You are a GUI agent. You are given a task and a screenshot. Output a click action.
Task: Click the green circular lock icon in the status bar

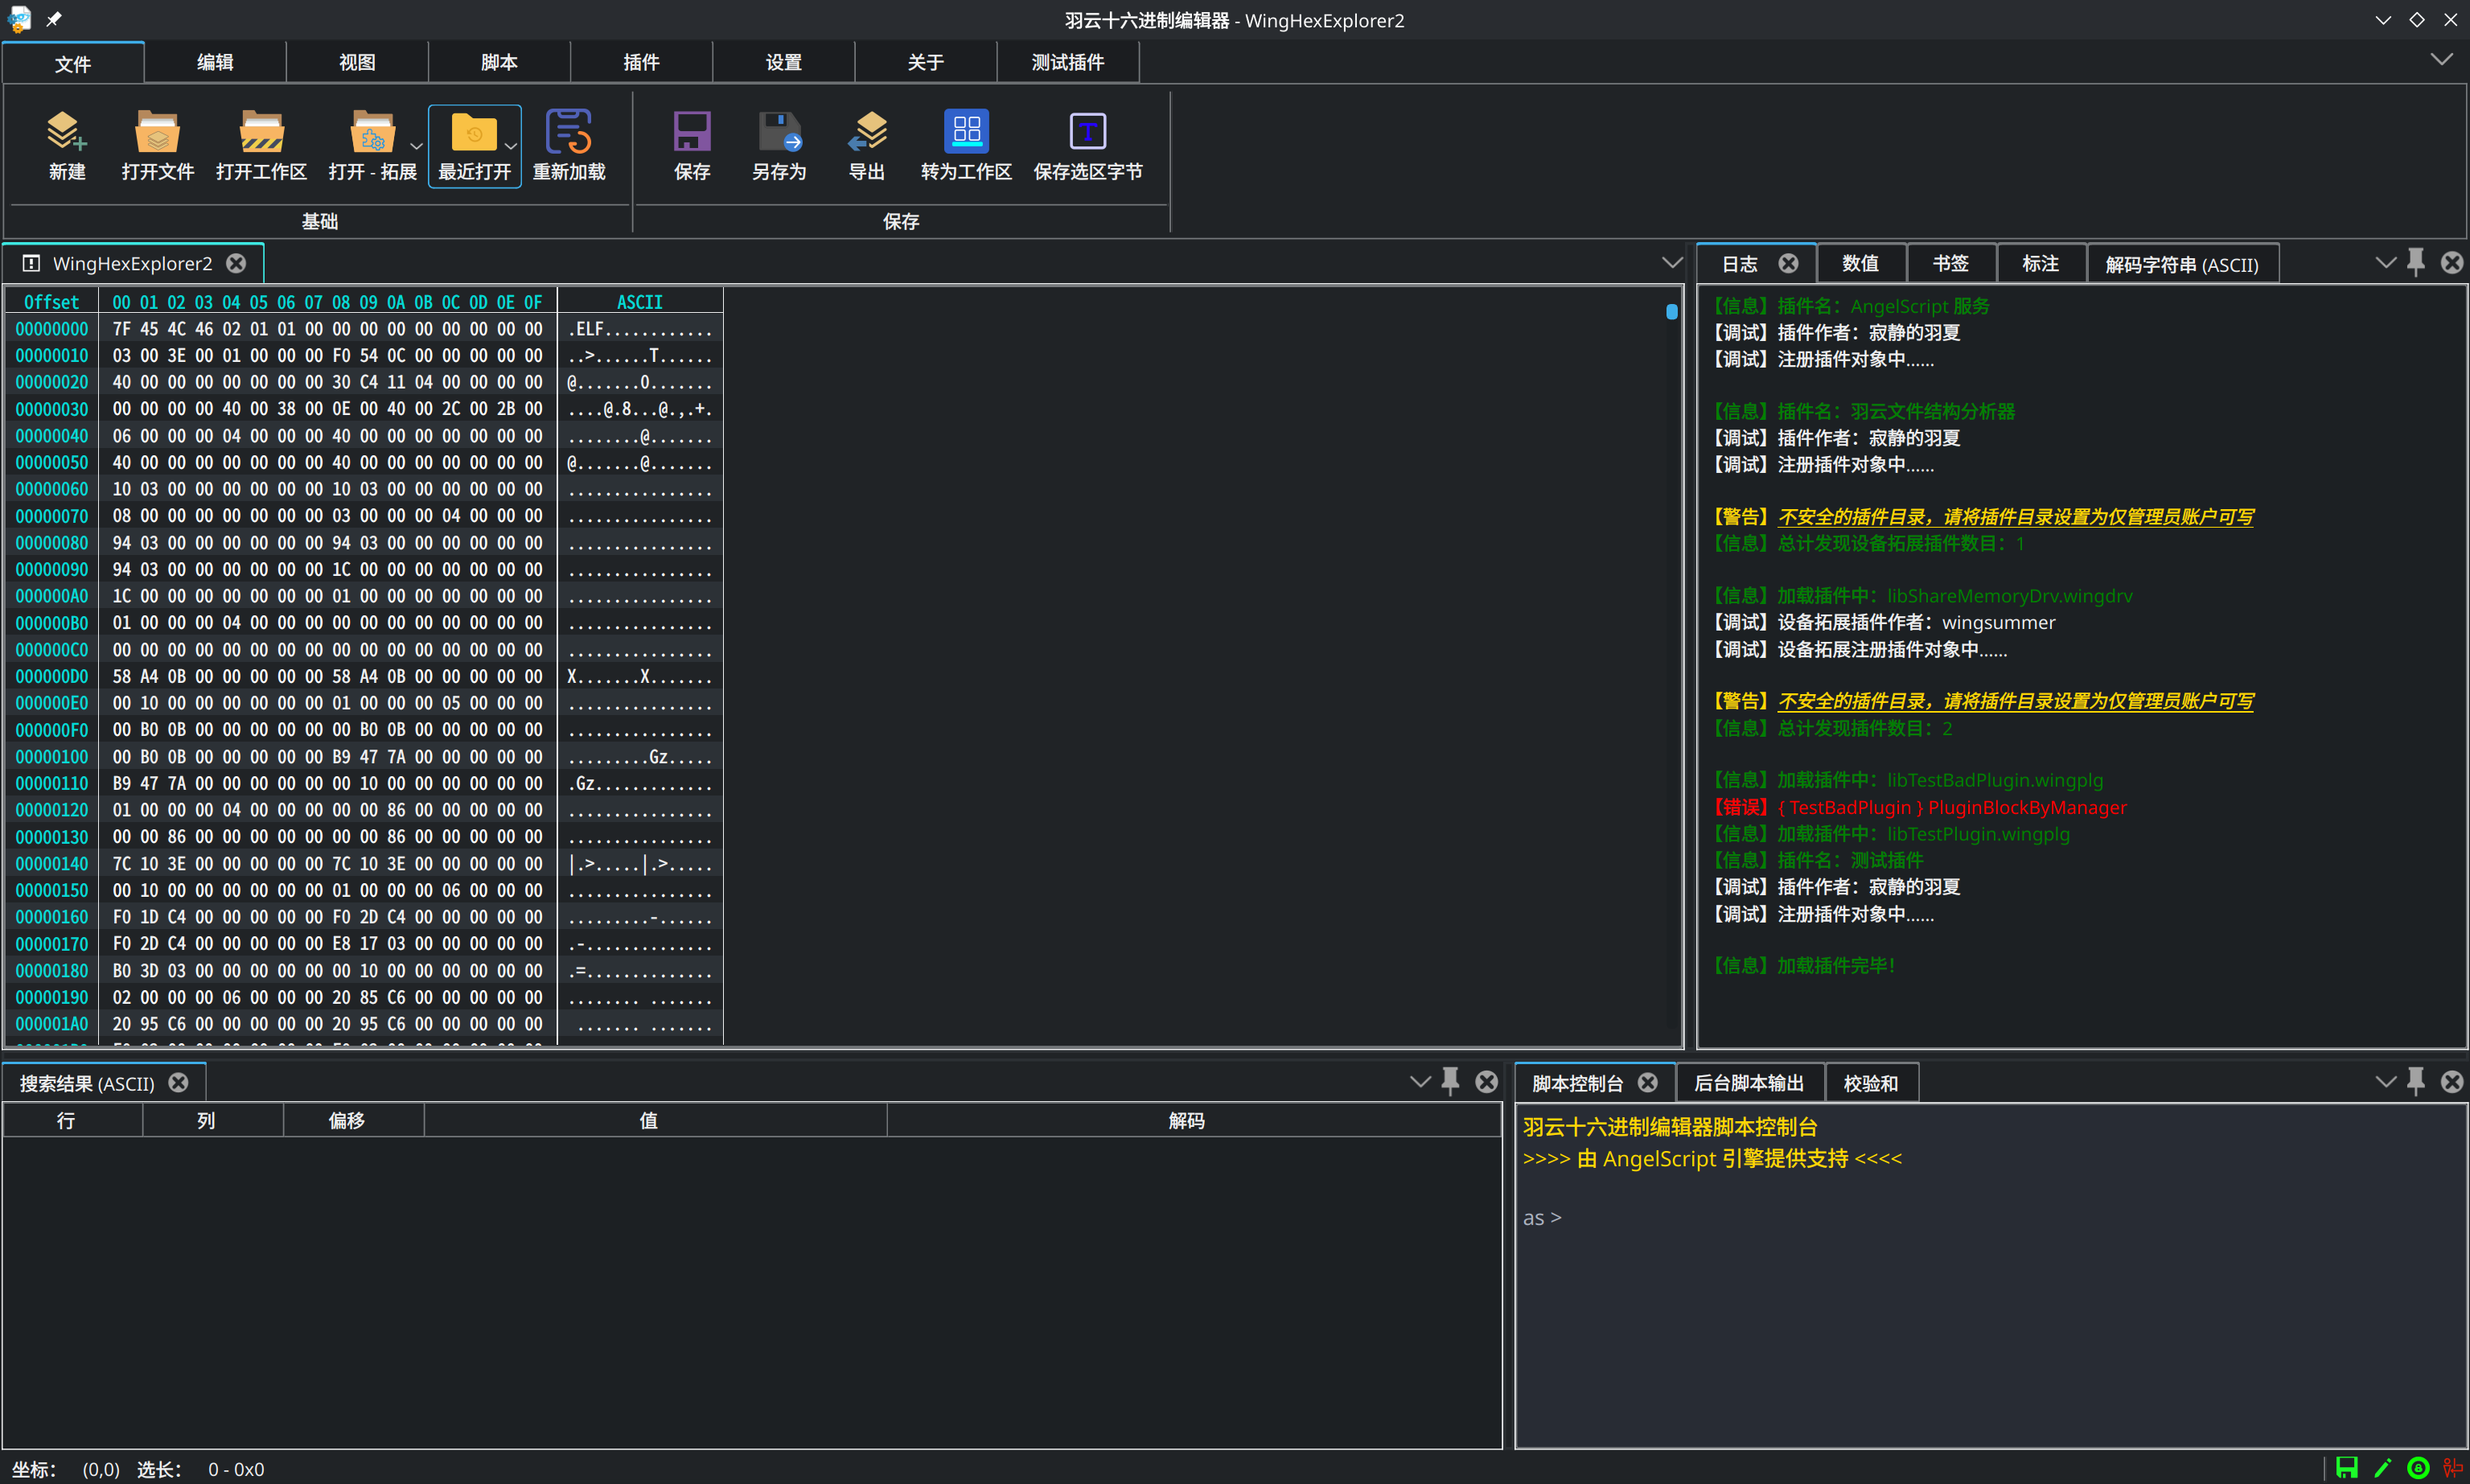2418,1468
